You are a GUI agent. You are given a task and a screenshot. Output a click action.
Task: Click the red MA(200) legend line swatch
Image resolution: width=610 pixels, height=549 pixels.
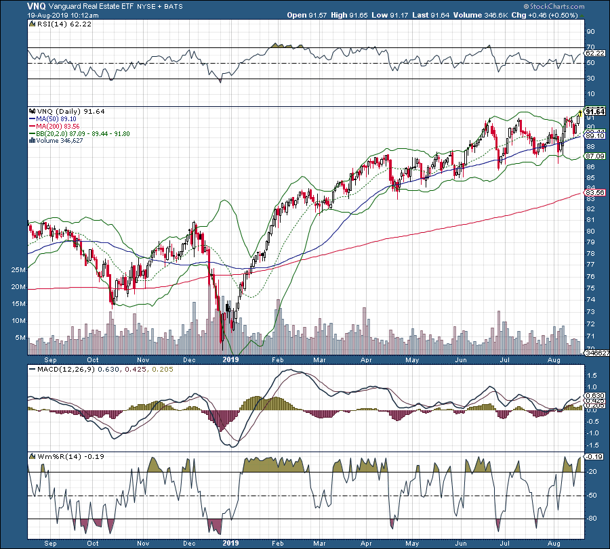(x=33, y=127)
